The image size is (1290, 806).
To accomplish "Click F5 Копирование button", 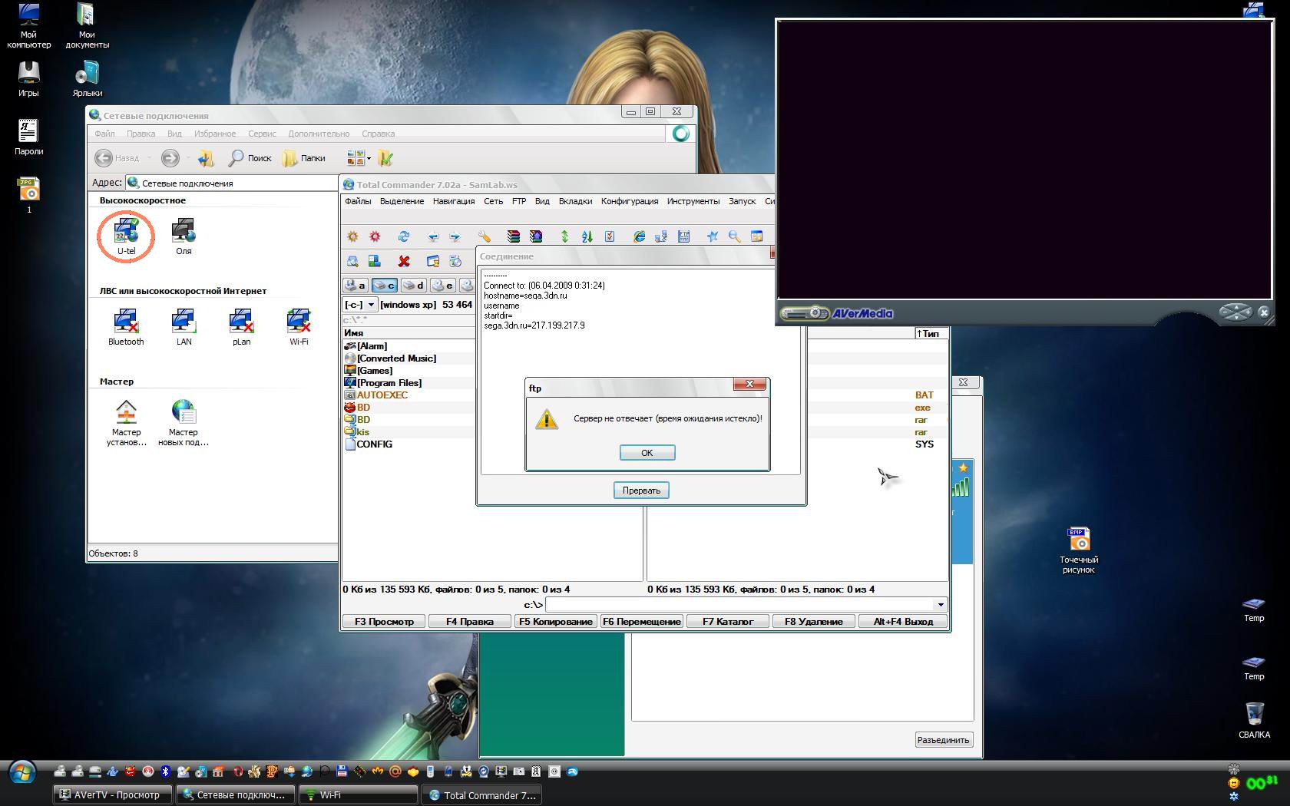I will (556, 622).
